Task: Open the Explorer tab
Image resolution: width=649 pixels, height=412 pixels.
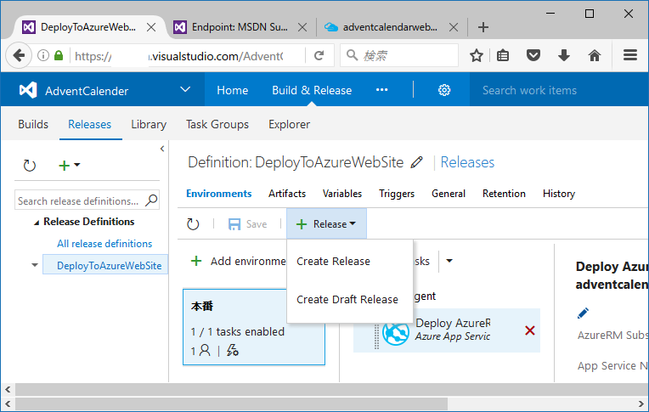Action: pos(289,124)
